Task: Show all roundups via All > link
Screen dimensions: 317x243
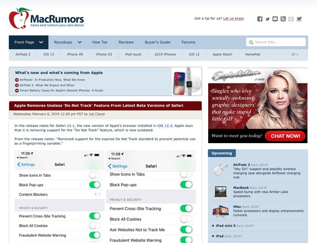Action: 295,54
